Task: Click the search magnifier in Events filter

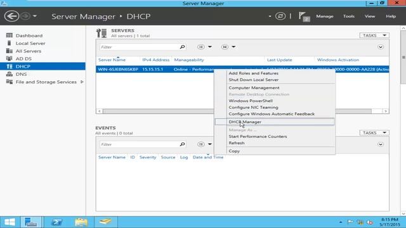Action: pos(182,144)
